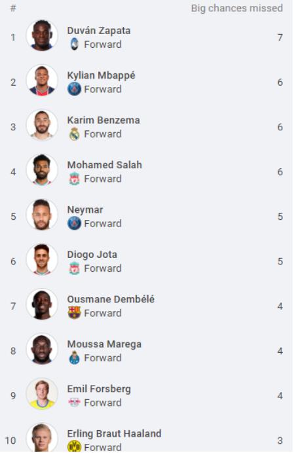Click PSG badge under Neymar
Image resolution: width=294 pixels, height=453 pixels.
pyautogui.click(x=74, y=223)
